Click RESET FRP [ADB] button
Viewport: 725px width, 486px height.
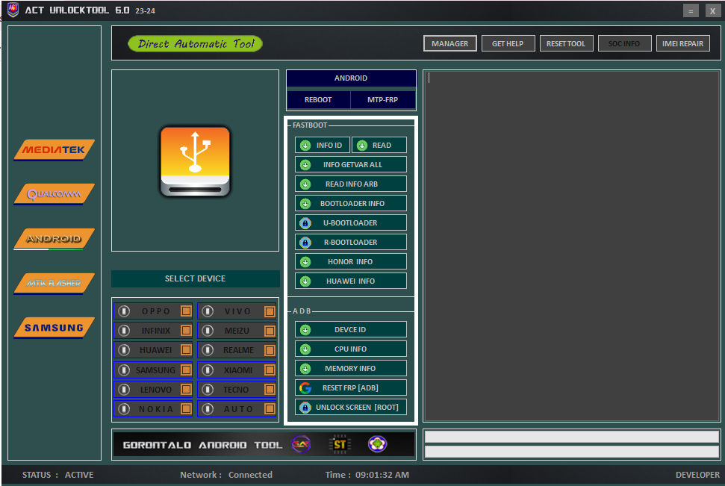[351, 388]
